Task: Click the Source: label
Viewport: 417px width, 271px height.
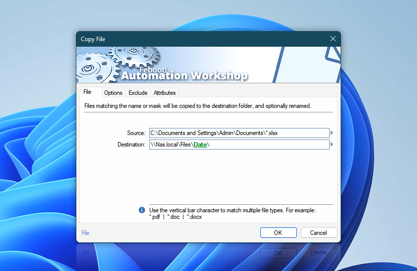Action: coord(136,133)
